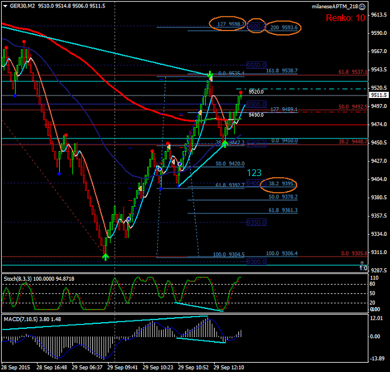Click the 61.8 9392.7 Fibonacci label
Viewport: 390px width, 372px height.
[230, 185]
